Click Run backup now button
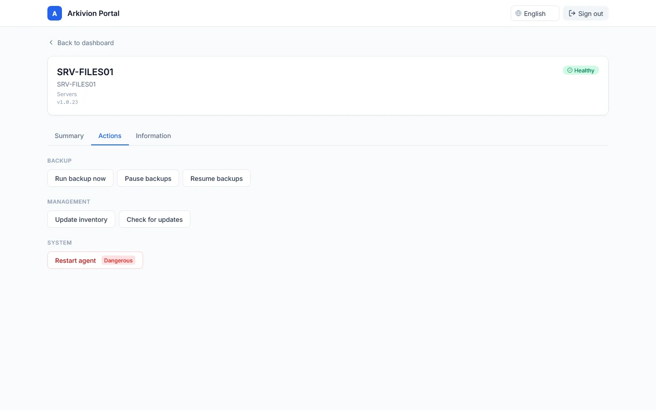656x410 pixels. [80, 178]
